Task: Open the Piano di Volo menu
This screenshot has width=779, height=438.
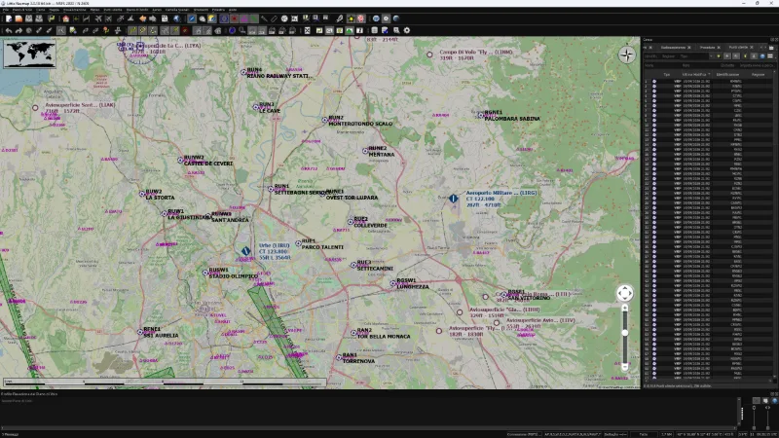Action: (x=22, y=10)
